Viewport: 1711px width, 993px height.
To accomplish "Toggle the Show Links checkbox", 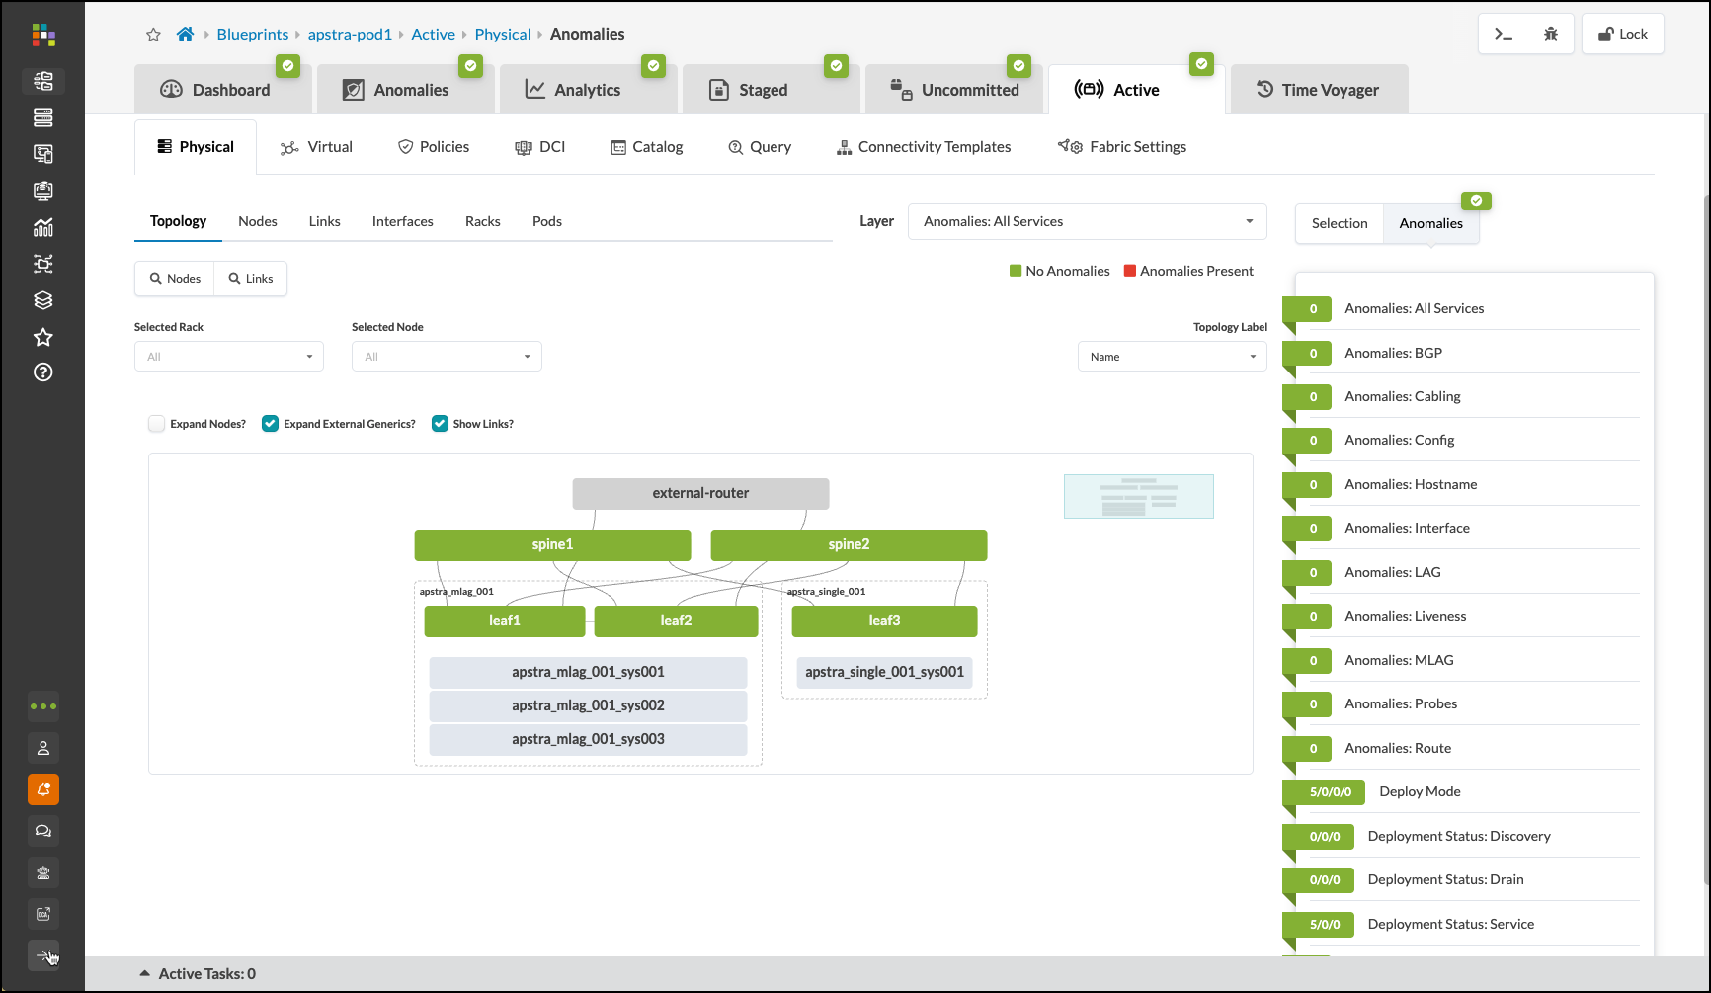I will pos(441,424).
